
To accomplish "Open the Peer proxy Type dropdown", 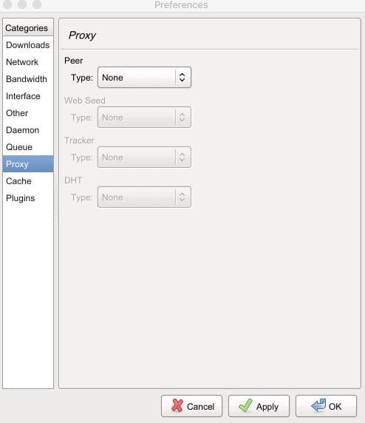I will 144,78.
